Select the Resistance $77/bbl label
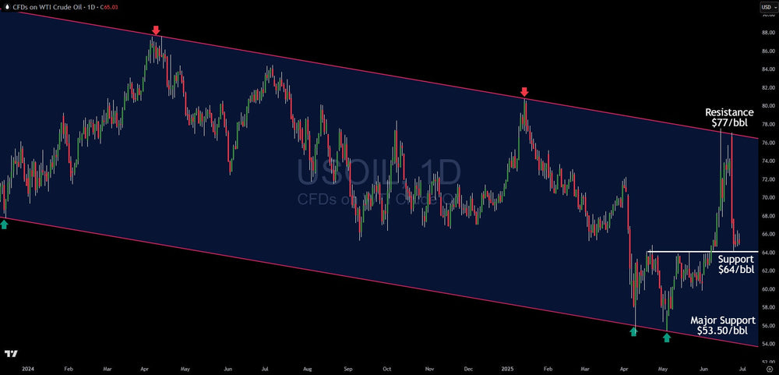 [729, 118]
